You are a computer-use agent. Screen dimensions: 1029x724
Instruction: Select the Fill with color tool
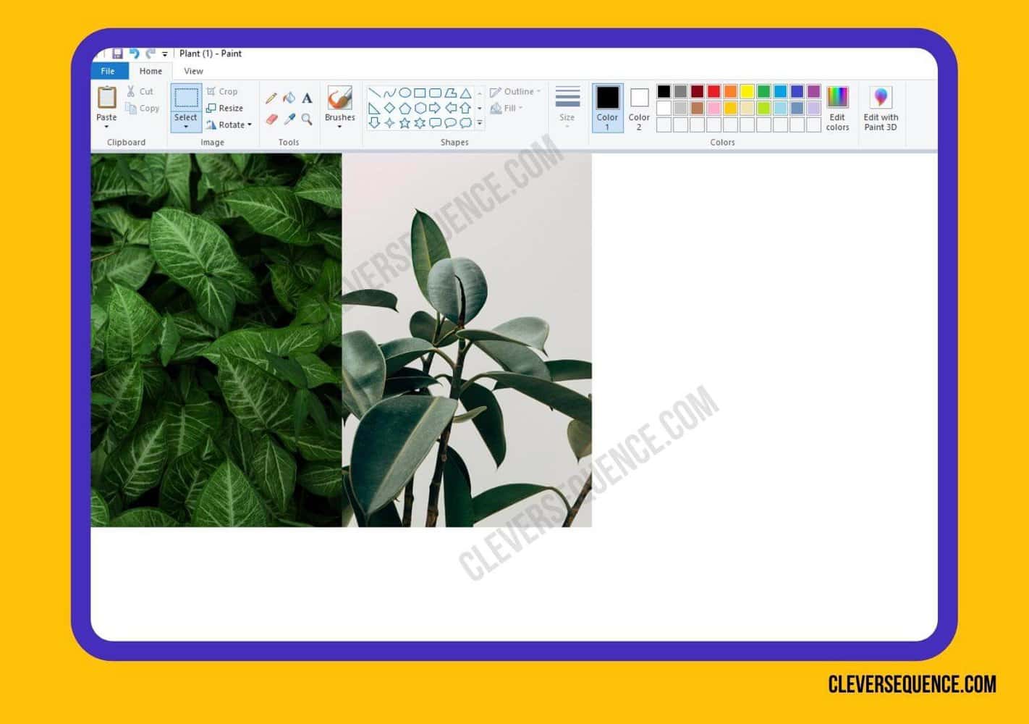coord(289,98)
